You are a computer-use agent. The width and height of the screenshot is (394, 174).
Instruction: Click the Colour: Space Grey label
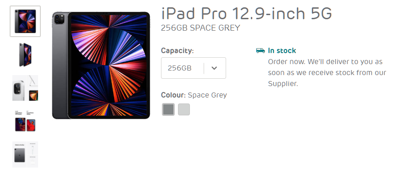pyautogui.click(x=194, y=95)
